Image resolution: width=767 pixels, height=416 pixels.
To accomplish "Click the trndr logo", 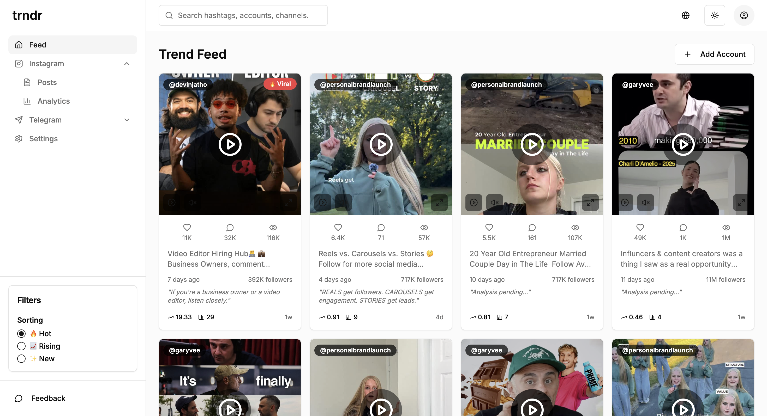I will [x=27, y=15].
